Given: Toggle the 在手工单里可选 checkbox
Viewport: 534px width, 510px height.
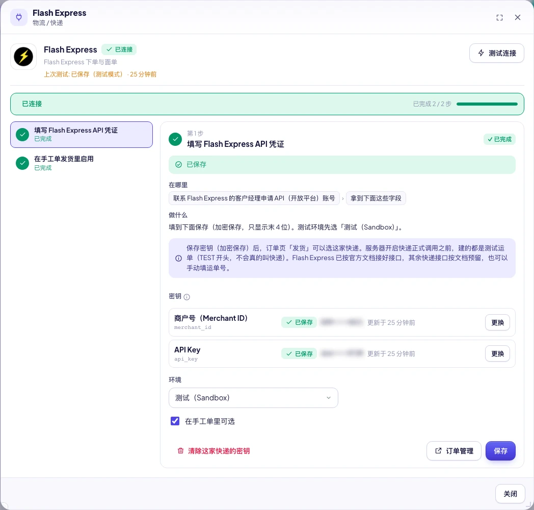Looking at the screenshot, I should pos(175,421).
